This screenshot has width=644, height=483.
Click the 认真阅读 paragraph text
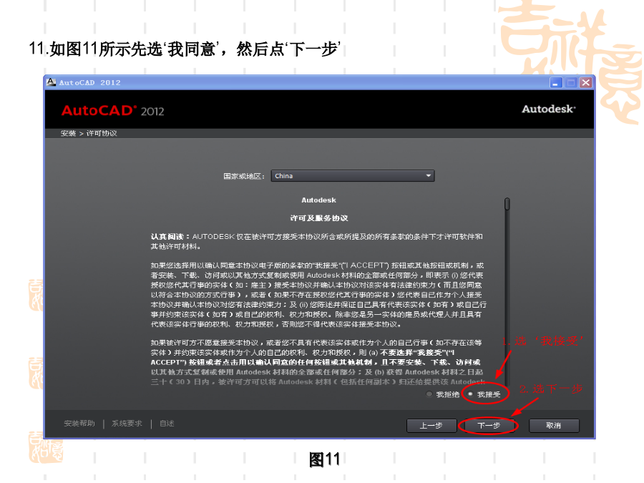317,242
